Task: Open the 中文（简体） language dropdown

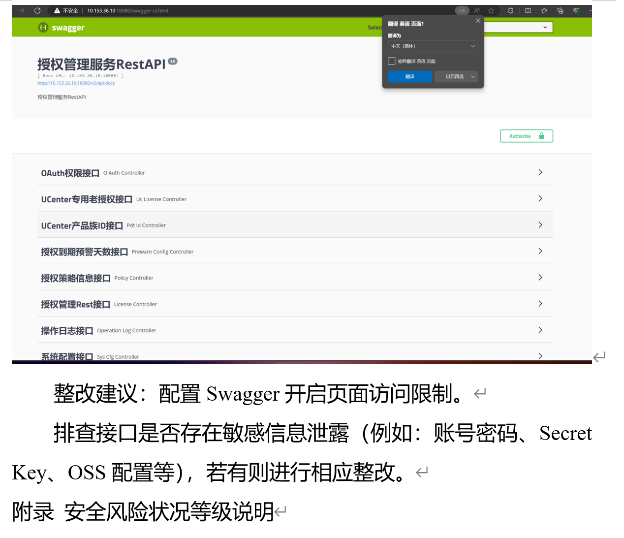Action: coord(433,46)
